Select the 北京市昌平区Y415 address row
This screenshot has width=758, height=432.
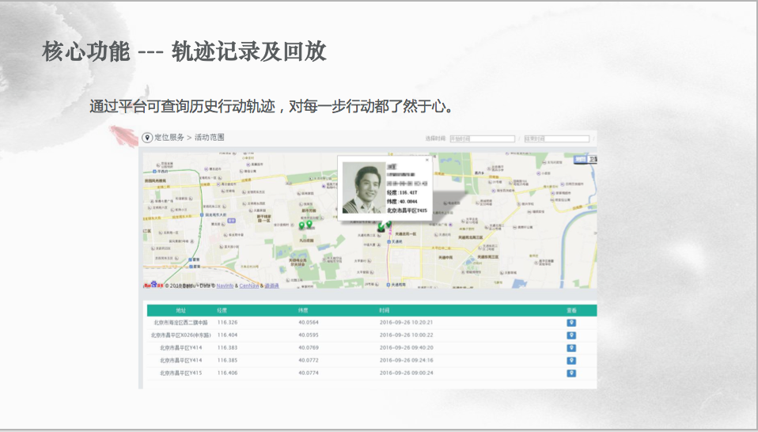click(180, 373)
